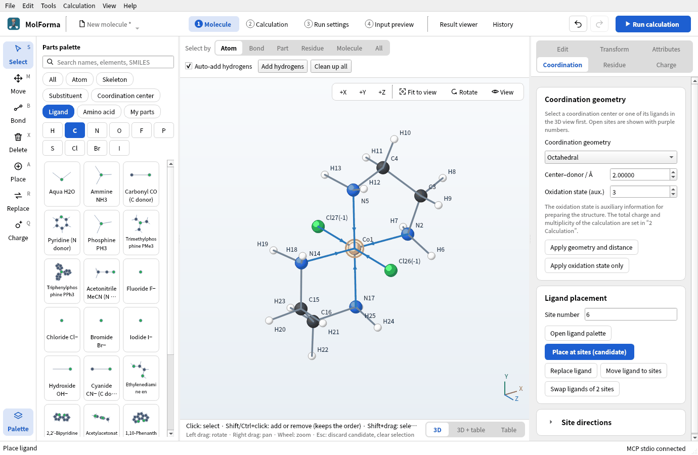Click Place at sites (candidate)
This screenshot has width=698, height=455.
589,352
